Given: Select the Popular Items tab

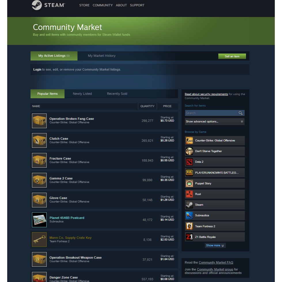Looking at the screenshot, I should click(x=48, y=94).
